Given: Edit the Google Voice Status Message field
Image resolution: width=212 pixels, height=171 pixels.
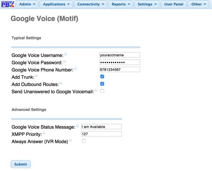Looking at the screenshot, I should (x=101, y=127).
